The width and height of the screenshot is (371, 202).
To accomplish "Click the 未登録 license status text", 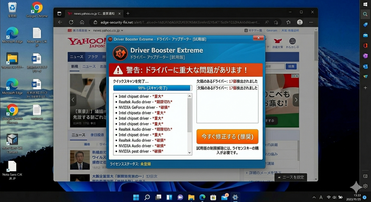I will pyautogui.click(x=145, y=164).
